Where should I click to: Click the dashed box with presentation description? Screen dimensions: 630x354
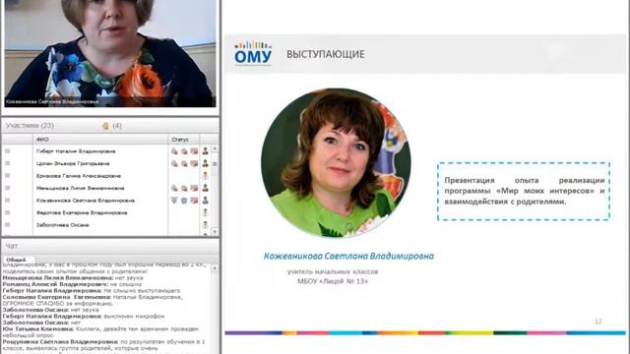pos(524,192)
